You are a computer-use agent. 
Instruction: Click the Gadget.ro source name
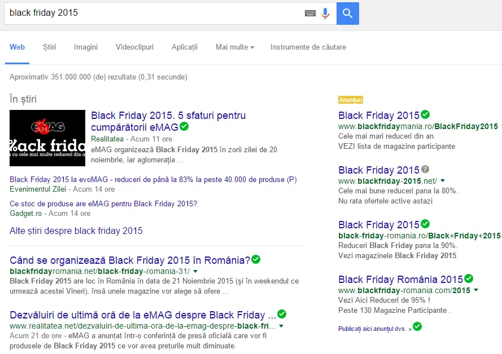point(25,214)
